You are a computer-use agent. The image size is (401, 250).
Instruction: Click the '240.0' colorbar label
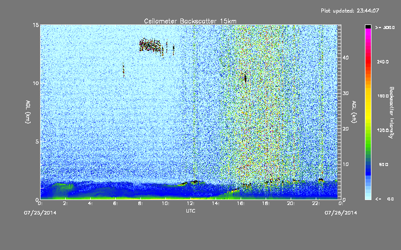(383, 61)
